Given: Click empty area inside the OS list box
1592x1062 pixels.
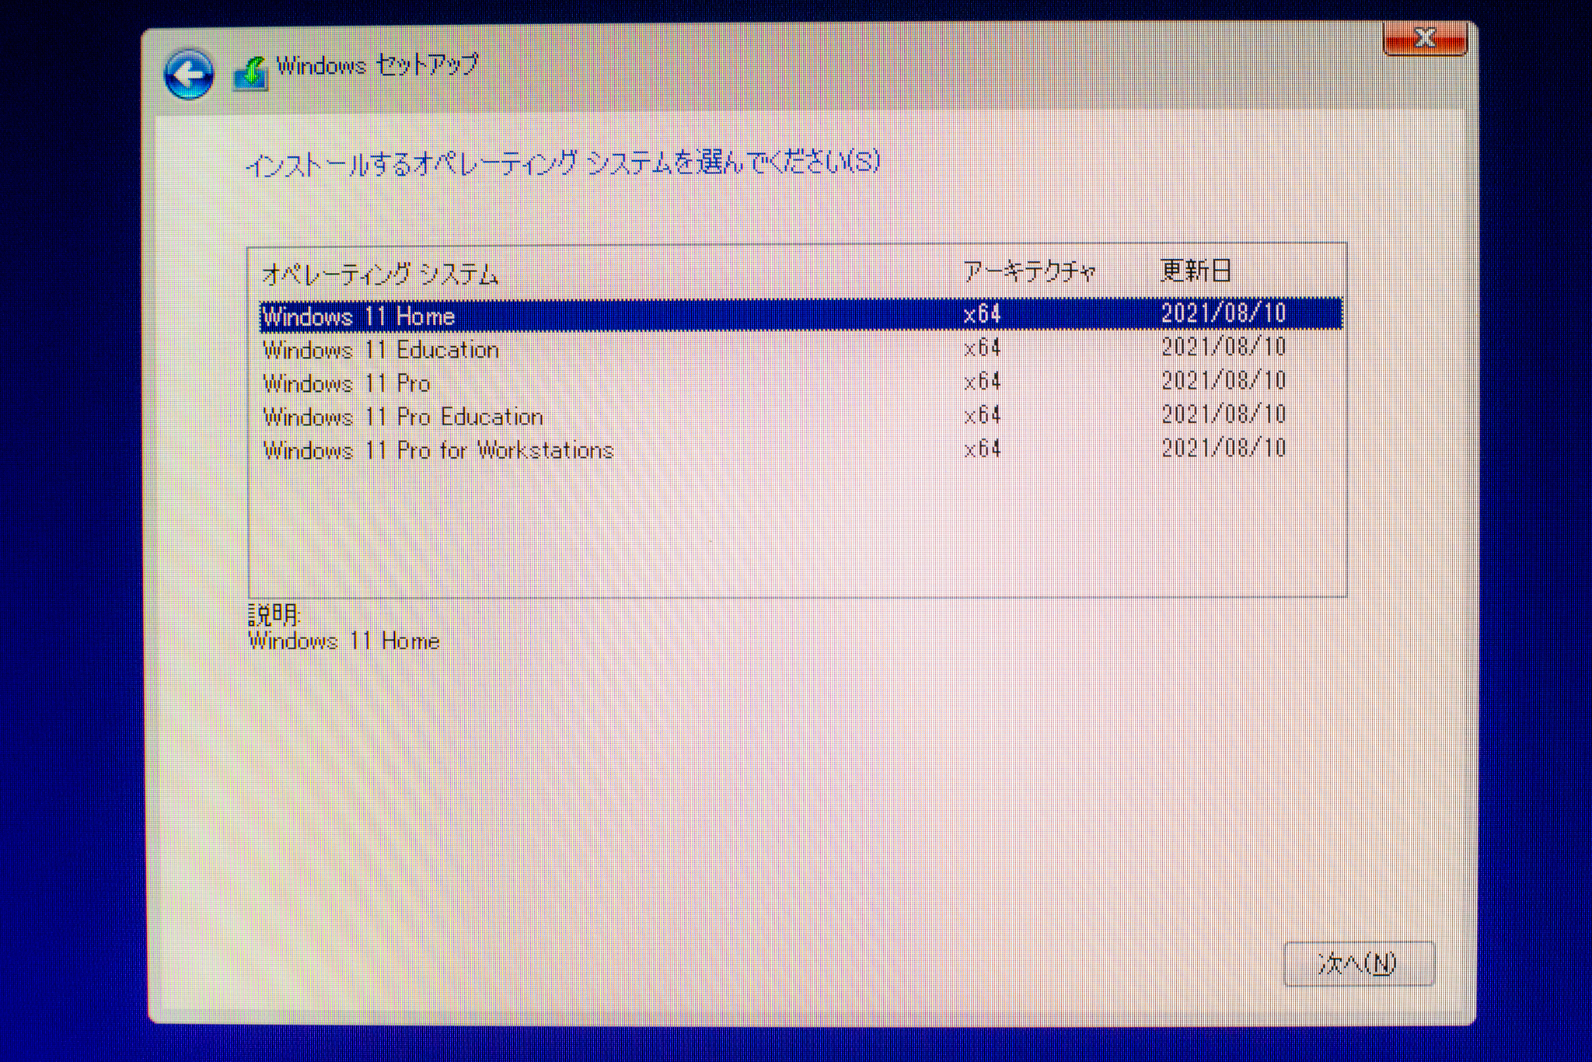Looking at the screenshot, I should (777, 529).
